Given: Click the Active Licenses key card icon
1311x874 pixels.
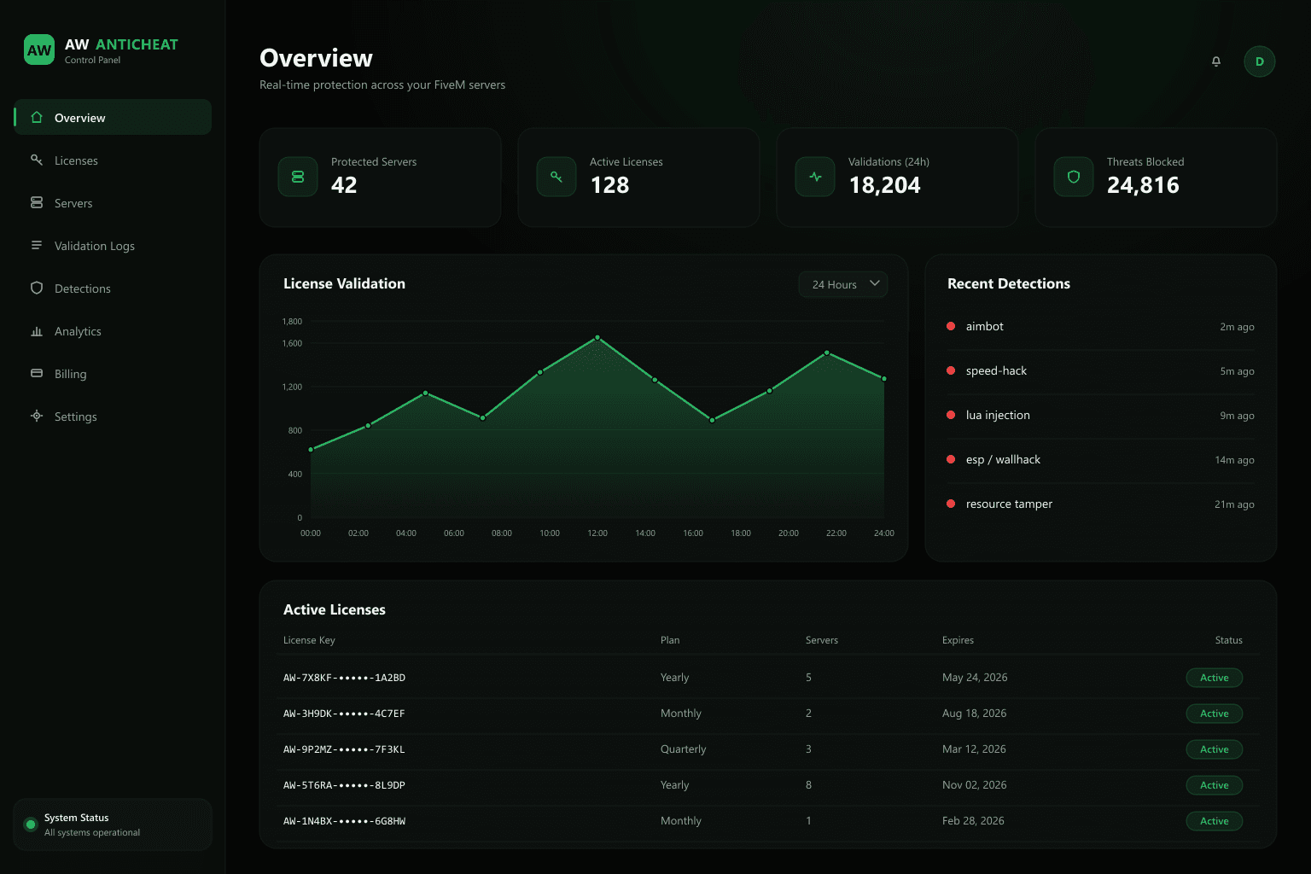Looking at the screenshot, I should (x=556, y=177).
